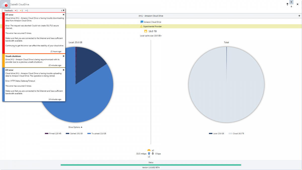Select the (H:\) - Amazon Cloud Drive header tab

click(151, 16)
